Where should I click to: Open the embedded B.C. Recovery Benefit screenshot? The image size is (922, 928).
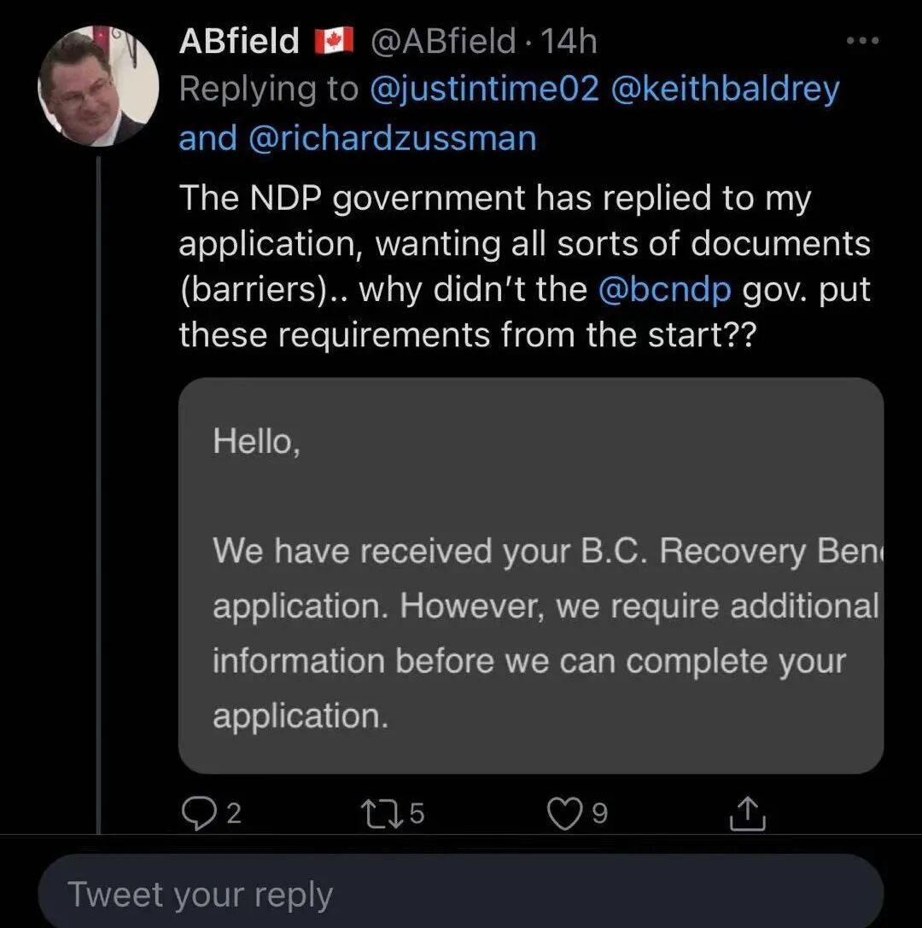pyautogui.click(x=530, y=576)
